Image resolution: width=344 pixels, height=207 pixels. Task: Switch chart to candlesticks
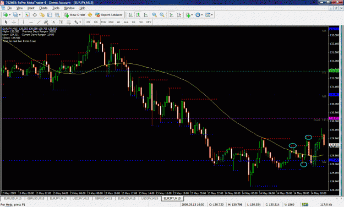(x=138, y=15)
